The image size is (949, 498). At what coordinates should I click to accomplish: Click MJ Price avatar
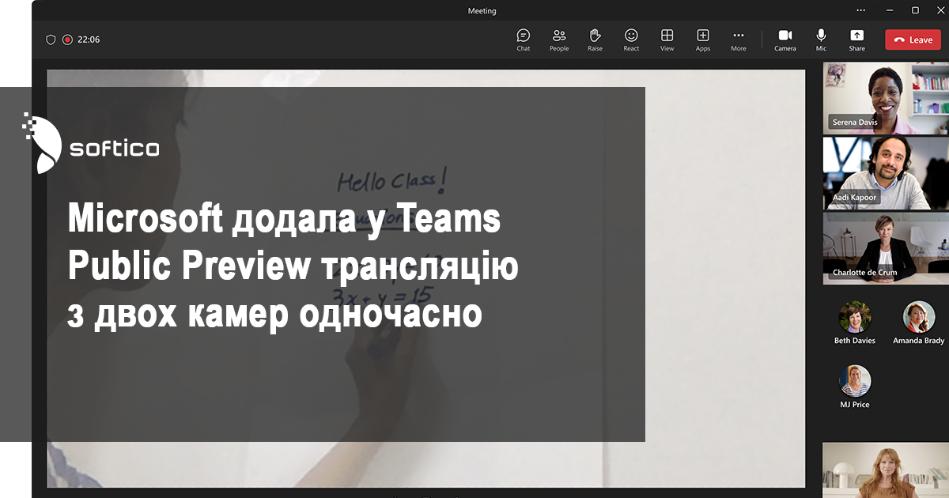click(x=855, y=381)
